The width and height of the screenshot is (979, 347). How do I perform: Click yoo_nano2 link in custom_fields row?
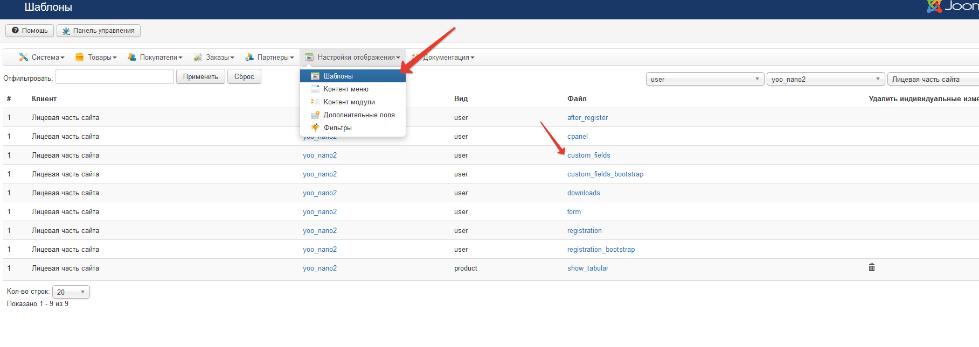pyautogui.click(x=320, y=155)
